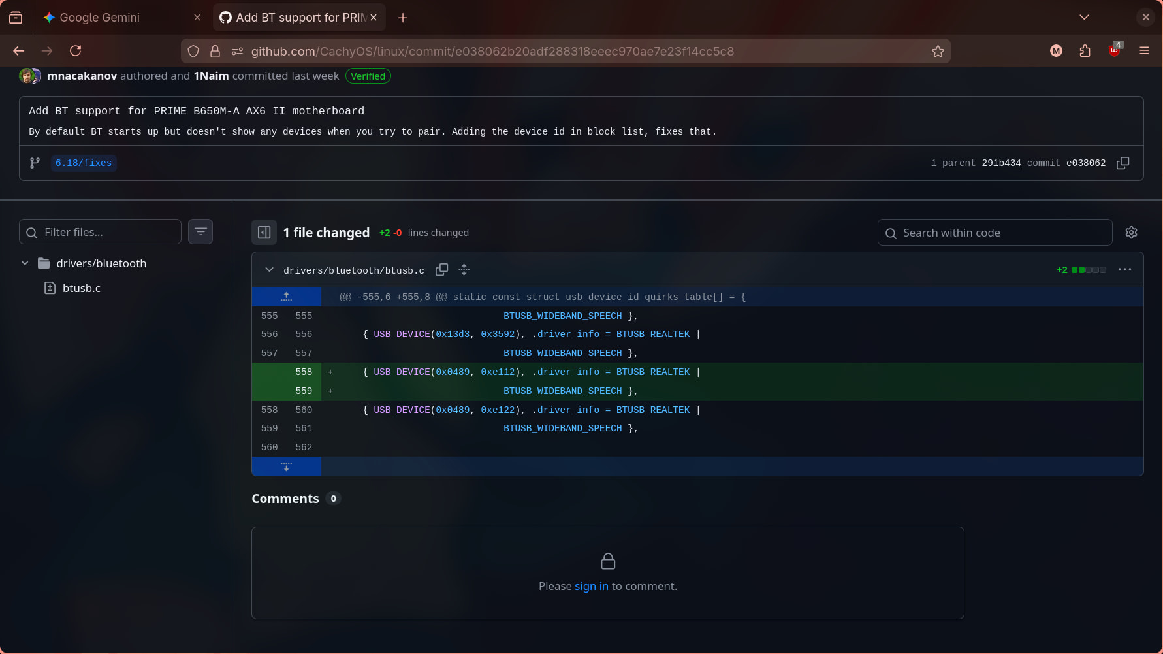
Task: Reload the current GitHub page
Action: pyautogui.click(x=76, y=51)
